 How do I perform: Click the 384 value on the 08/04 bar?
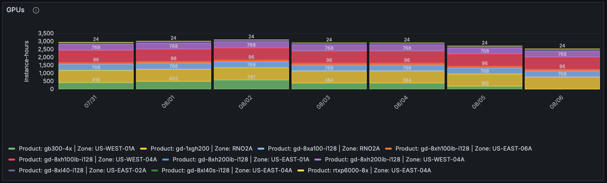407,80
